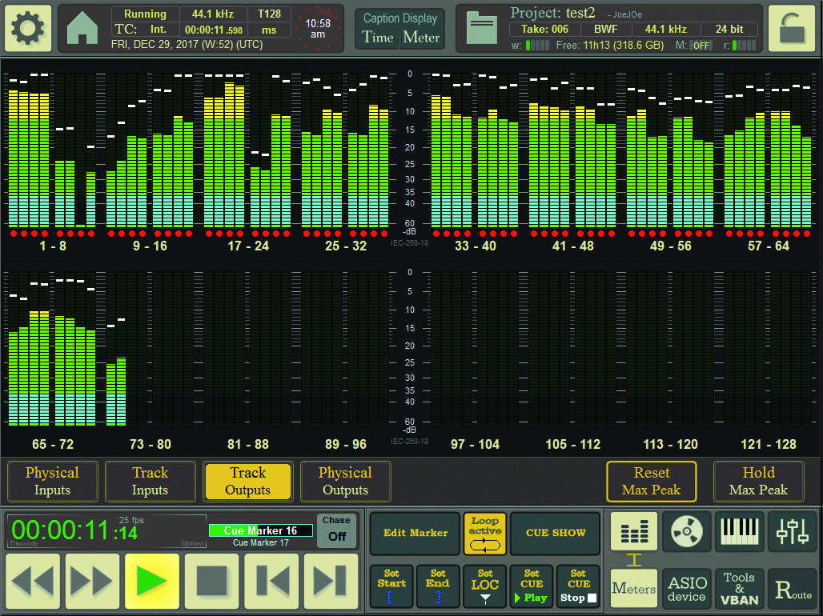
Task: Click Cue Marker 17 label
Action: tap(261, 542)
